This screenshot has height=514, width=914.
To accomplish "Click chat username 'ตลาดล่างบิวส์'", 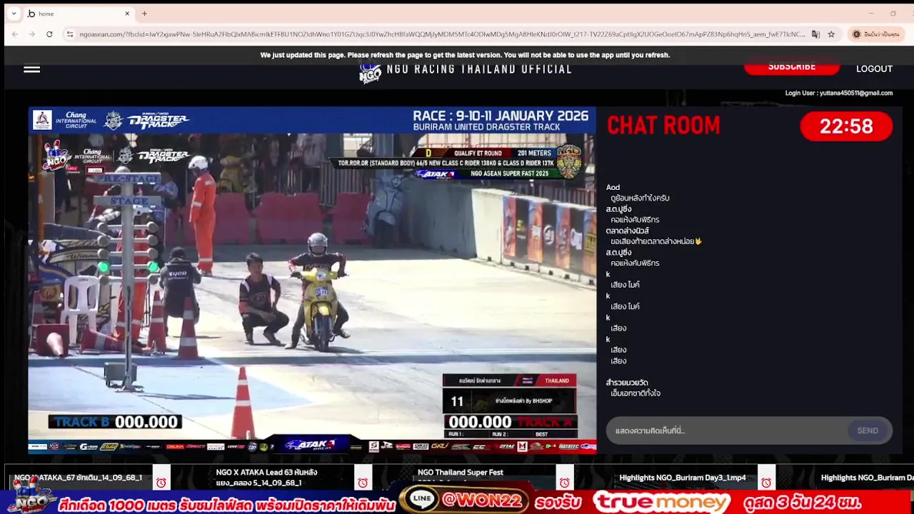I will pos(628,231).
